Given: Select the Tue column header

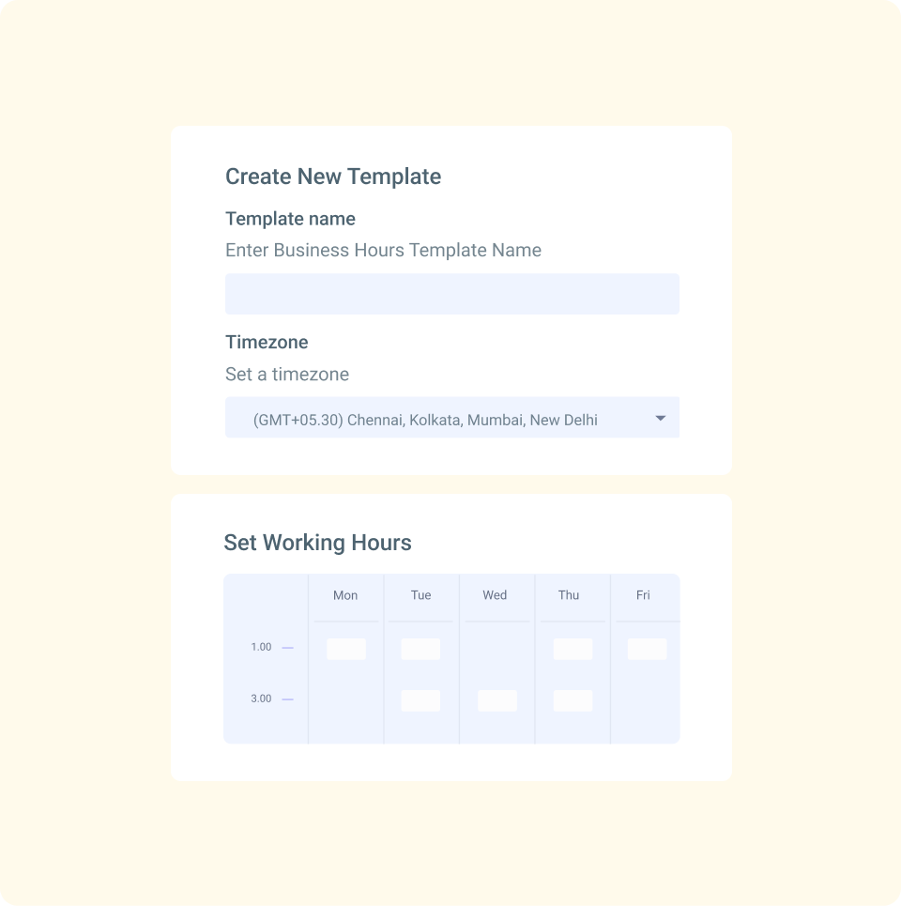Looking at the screenshot, I should pyautogui.click(x=420, y=595).
